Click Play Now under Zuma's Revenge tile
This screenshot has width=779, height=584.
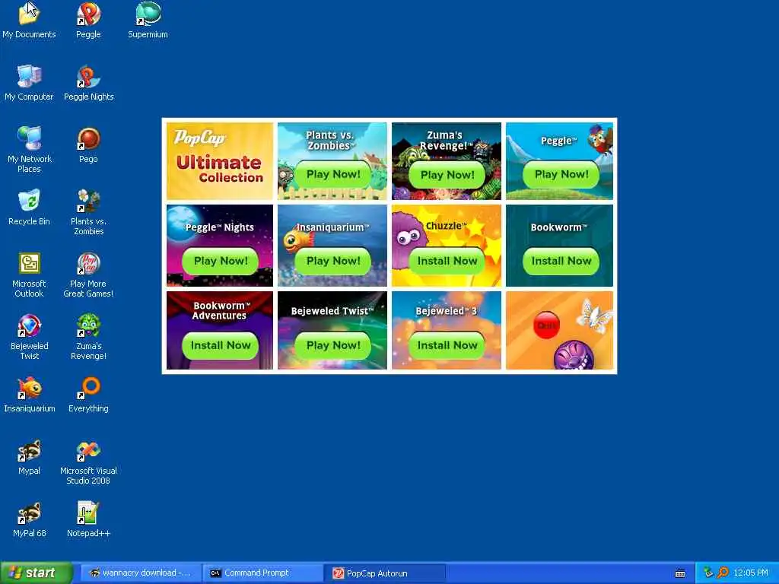click(447, 175)
